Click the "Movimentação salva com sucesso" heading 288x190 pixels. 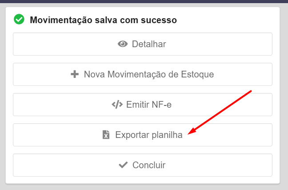[x=103, y=20]
